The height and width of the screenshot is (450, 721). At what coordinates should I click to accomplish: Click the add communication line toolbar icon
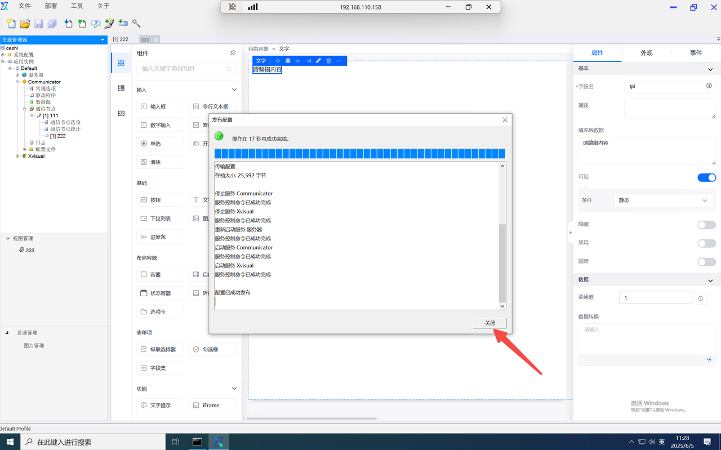109,24
